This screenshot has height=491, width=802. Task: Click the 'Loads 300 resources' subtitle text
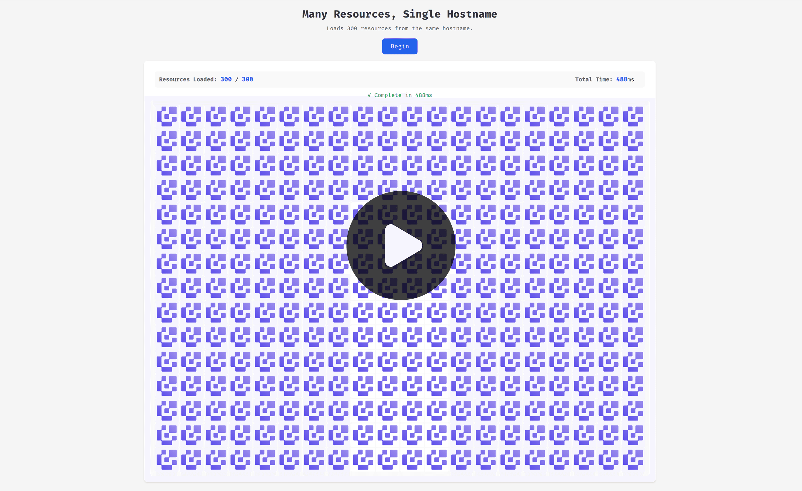(x=399, y=28)
